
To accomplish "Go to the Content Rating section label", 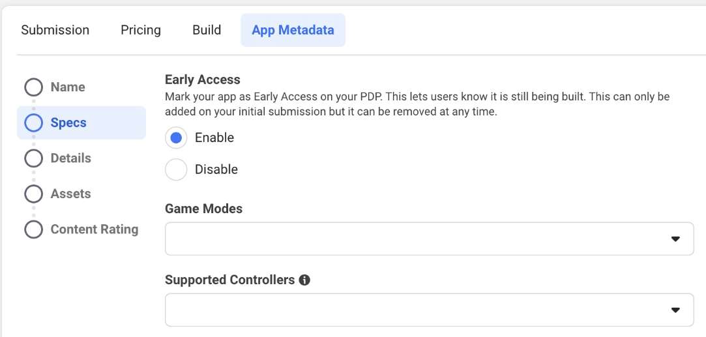I will click(95, 229).
